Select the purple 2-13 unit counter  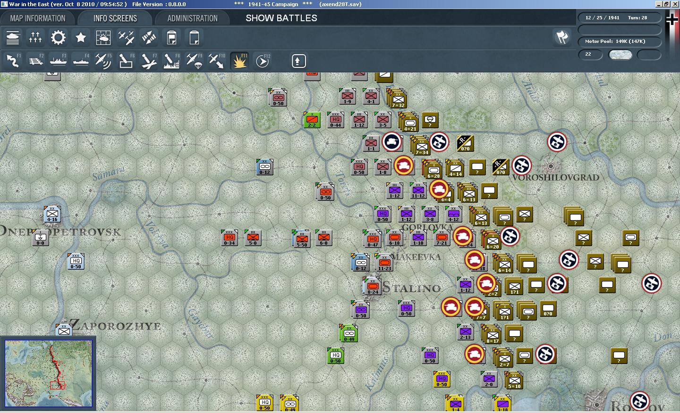click(466, 332)
